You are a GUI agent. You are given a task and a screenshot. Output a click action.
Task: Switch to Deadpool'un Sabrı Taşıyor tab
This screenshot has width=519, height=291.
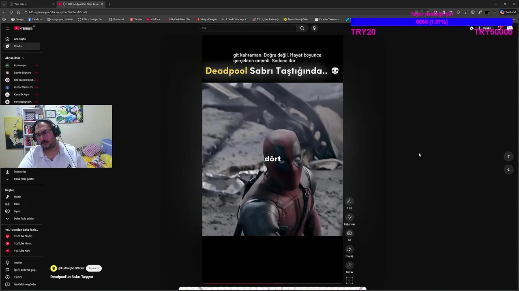[x=81, y=4]
